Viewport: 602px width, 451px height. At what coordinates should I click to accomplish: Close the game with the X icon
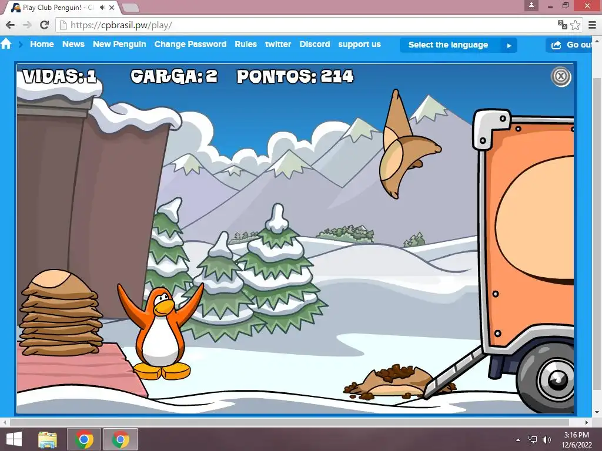click(560, 76)
